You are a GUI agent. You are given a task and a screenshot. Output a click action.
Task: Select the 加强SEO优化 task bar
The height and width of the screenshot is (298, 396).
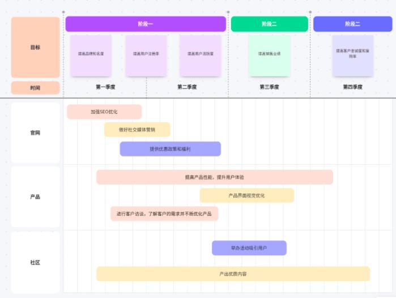pos(104,112)
